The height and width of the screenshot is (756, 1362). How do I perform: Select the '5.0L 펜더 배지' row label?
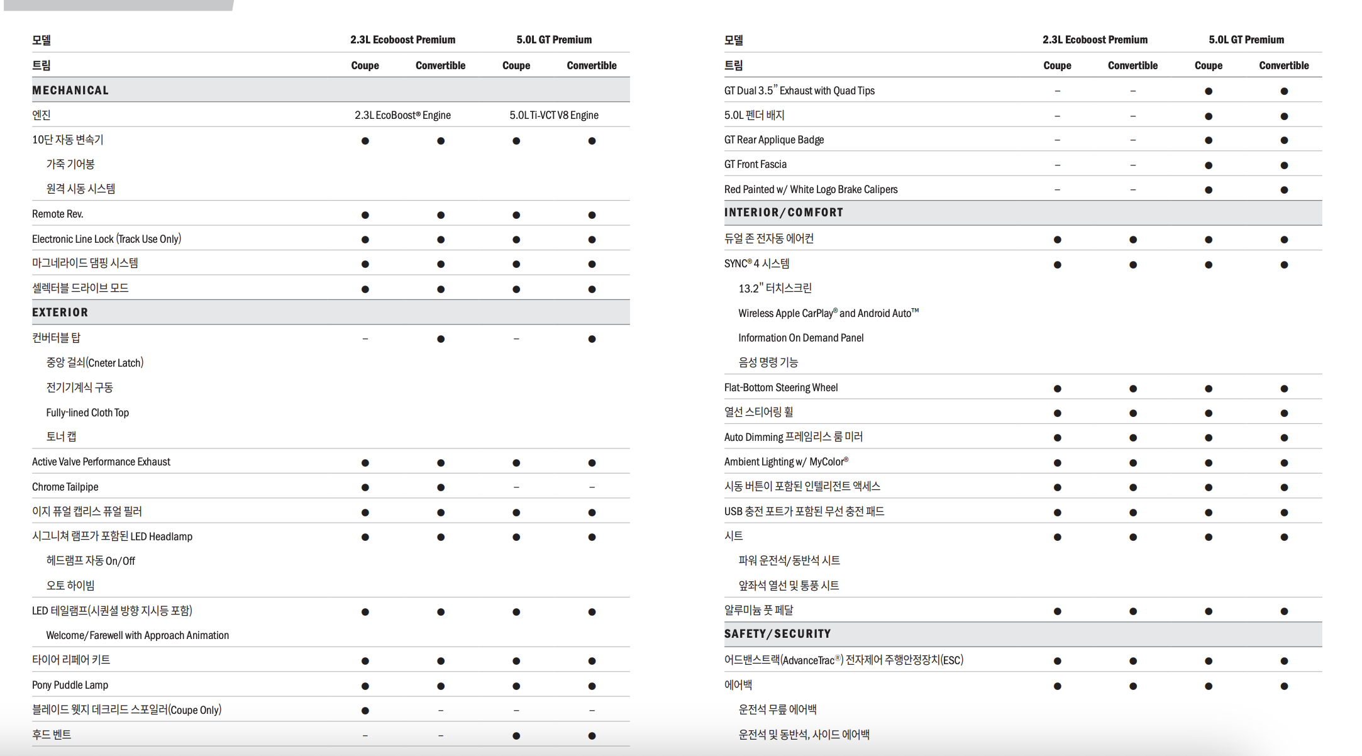point(755,115)
